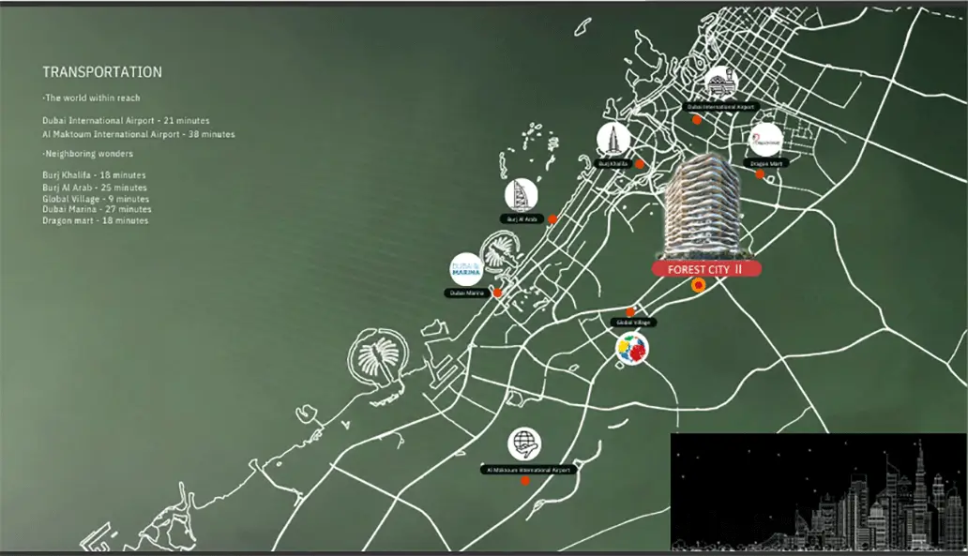This screenshot has width=968, height=556.
Task: Click the TRANSPORTATION heading
Action: pos(102,72)
